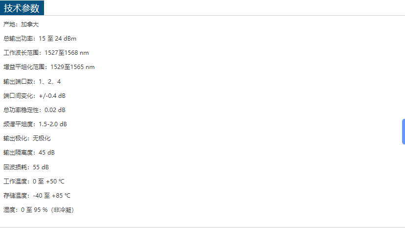The image size is (405, 228).
Task: Click the 回波损耗 specification line
Action: [x=26, y=167]
